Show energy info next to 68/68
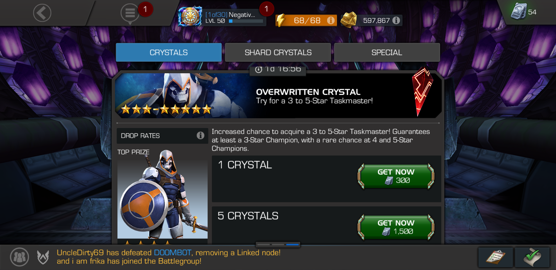This screenshot has height=270, width=556. (331, 20)
